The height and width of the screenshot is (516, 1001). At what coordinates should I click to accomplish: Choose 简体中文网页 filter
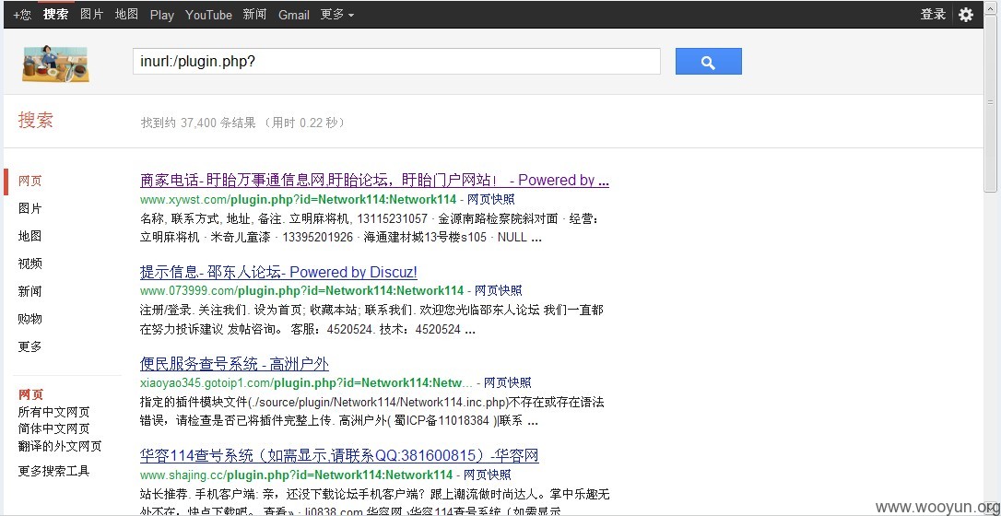[53, 428]
